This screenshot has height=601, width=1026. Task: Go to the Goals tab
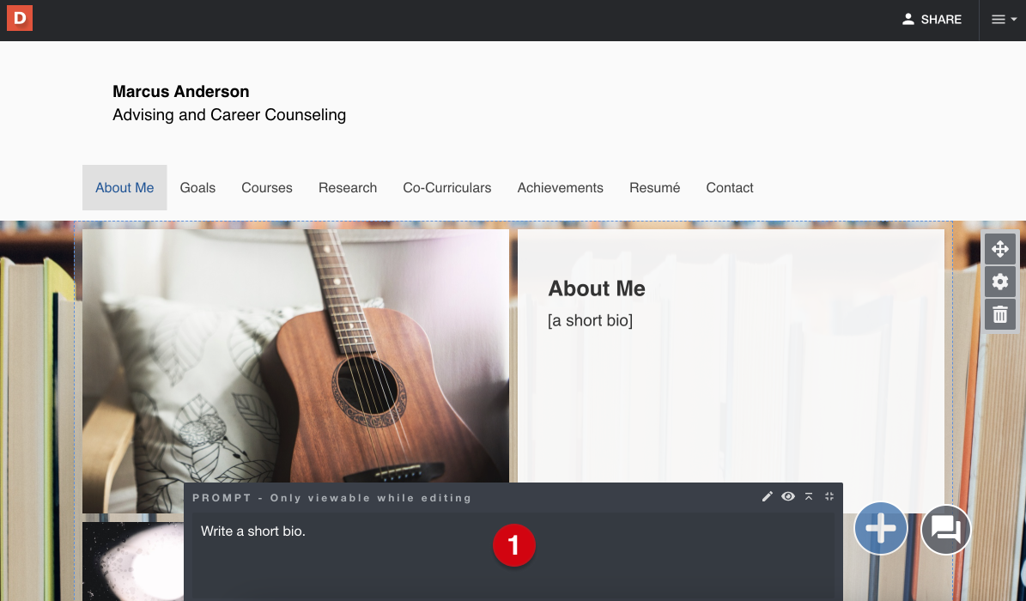tap(197, 188)
